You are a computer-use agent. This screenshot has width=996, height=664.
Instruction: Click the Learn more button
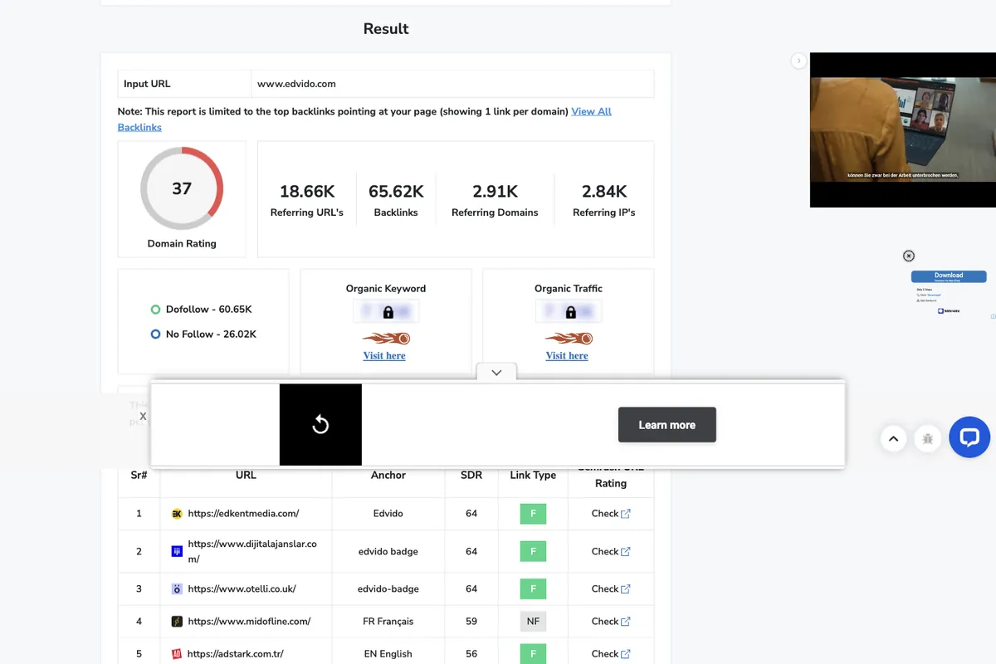667,425
